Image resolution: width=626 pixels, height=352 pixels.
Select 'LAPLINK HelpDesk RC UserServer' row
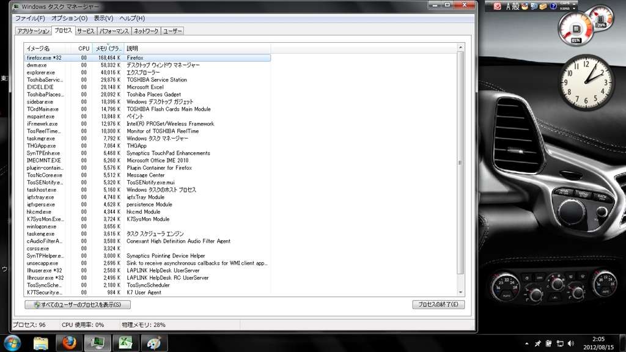click(147, 278)
